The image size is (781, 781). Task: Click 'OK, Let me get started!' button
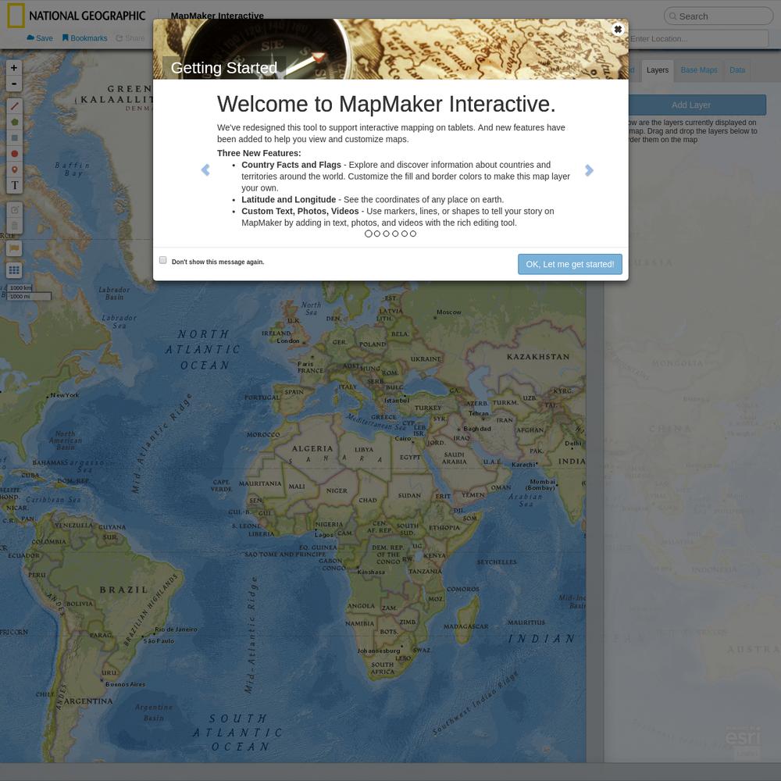click(x=570, y=265)
